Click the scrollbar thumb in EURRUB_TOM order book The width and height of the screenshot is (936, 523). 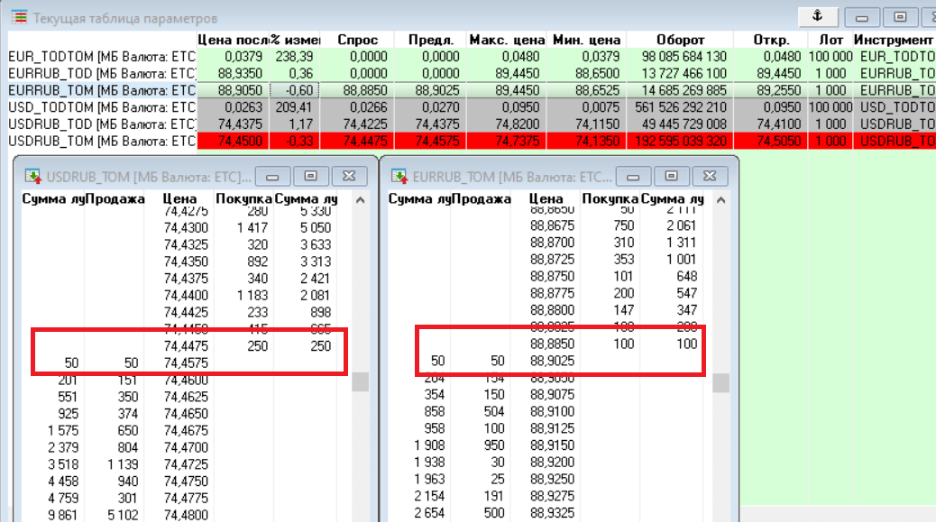(x=721, y=382)
